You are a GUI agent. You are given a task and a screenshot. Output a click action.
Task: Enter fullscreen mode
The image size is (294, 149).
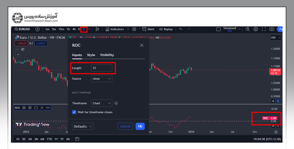coord(263,29)
